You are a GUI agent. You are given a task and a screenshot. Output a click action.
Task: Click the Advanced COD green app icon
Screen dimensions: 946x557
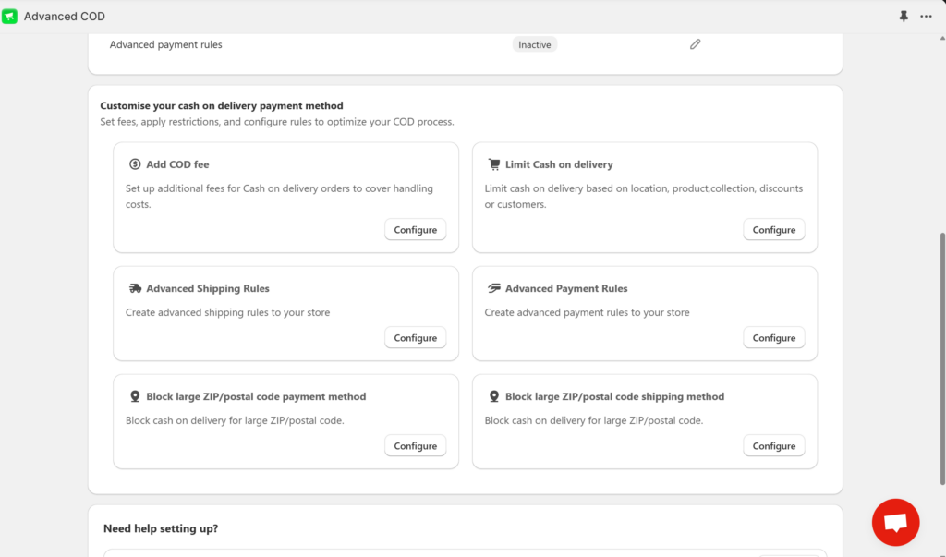[10, 17]
